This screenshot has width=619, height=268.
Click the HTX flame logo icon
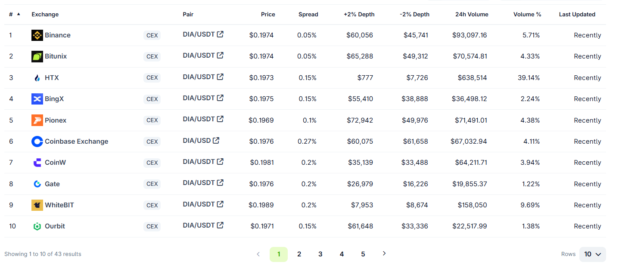(x=37, y=78)
